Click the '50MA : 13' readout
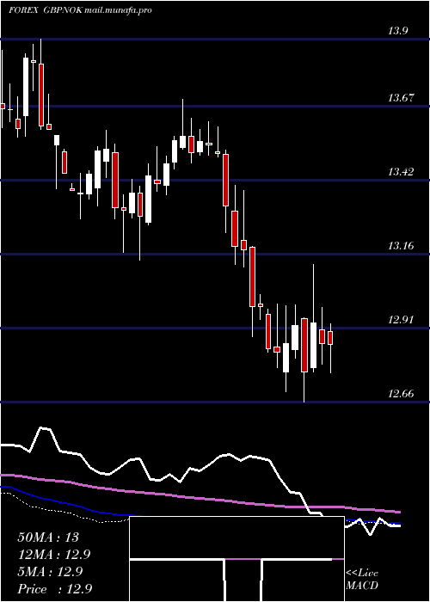The height and width of the screenshot is (602, 430). (x=48, y=537)
